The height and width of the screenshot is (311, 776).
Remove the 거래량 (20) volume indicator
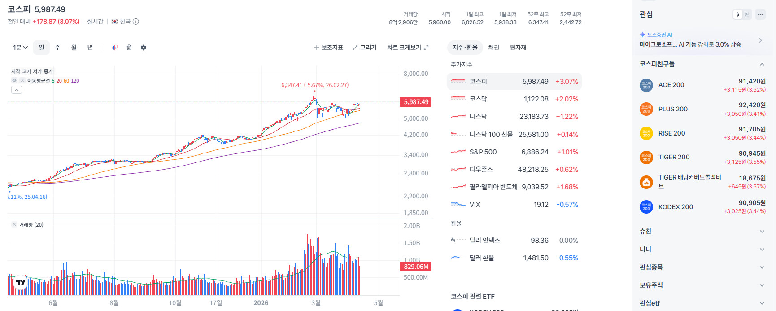14,225
